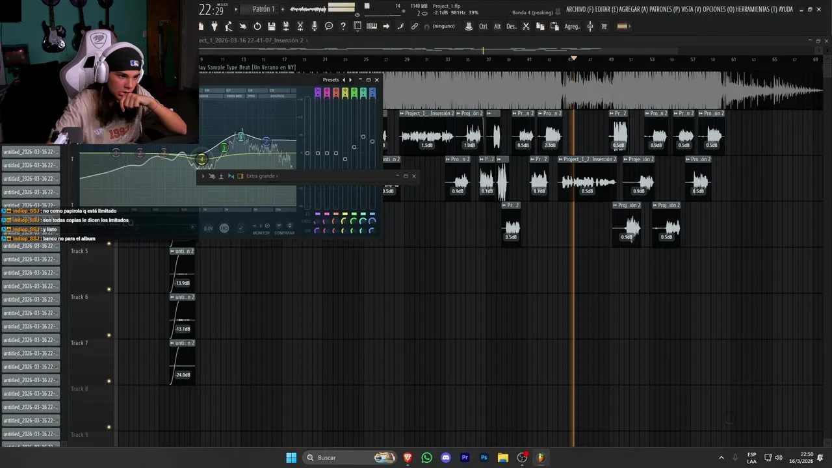The image size is (832, 468).
Task: Open Adobe Premiere from taskbar
Action: tap(465, 458)
